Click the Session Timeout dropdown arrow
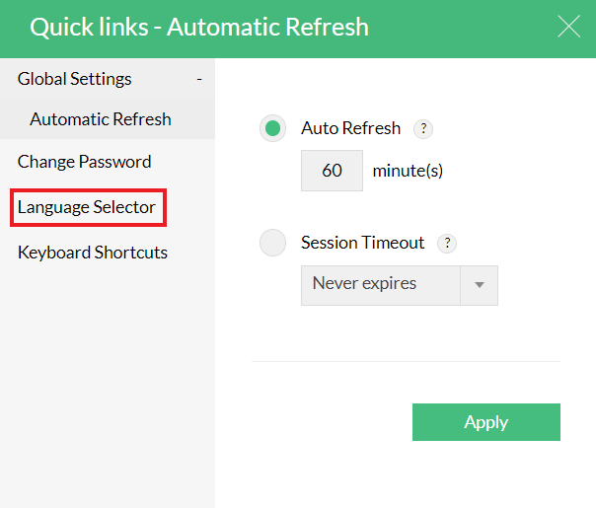 click(x=480, y=285)
